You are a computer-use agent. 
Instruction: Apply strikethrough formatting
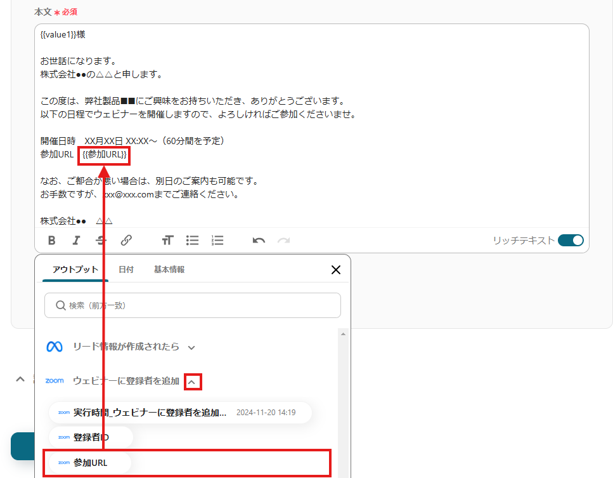pyautogui.click(x=101, y=241)
